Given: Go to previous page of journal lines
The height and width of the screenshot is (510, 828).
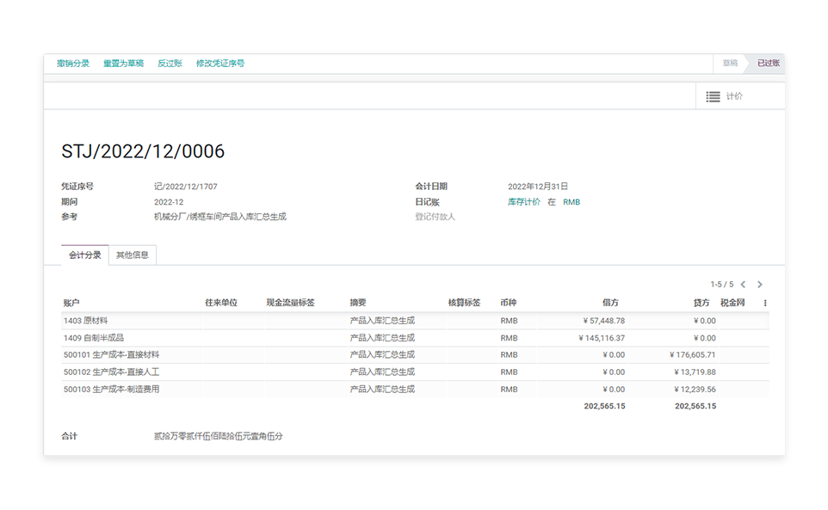Looking at the screenshot, I should click(x=743, y=285).
